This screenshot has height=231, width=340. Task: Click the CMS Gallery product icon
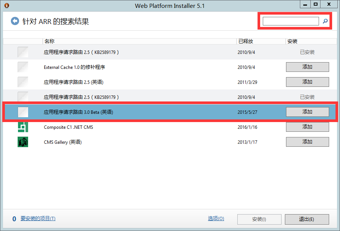click(23, 142)
